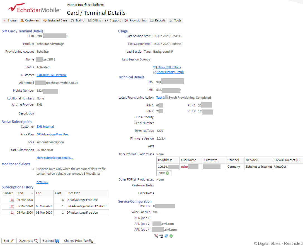Open the DP Advantage Free Use price plan link
Screen dimensions: 303x246
coord(52,135)
